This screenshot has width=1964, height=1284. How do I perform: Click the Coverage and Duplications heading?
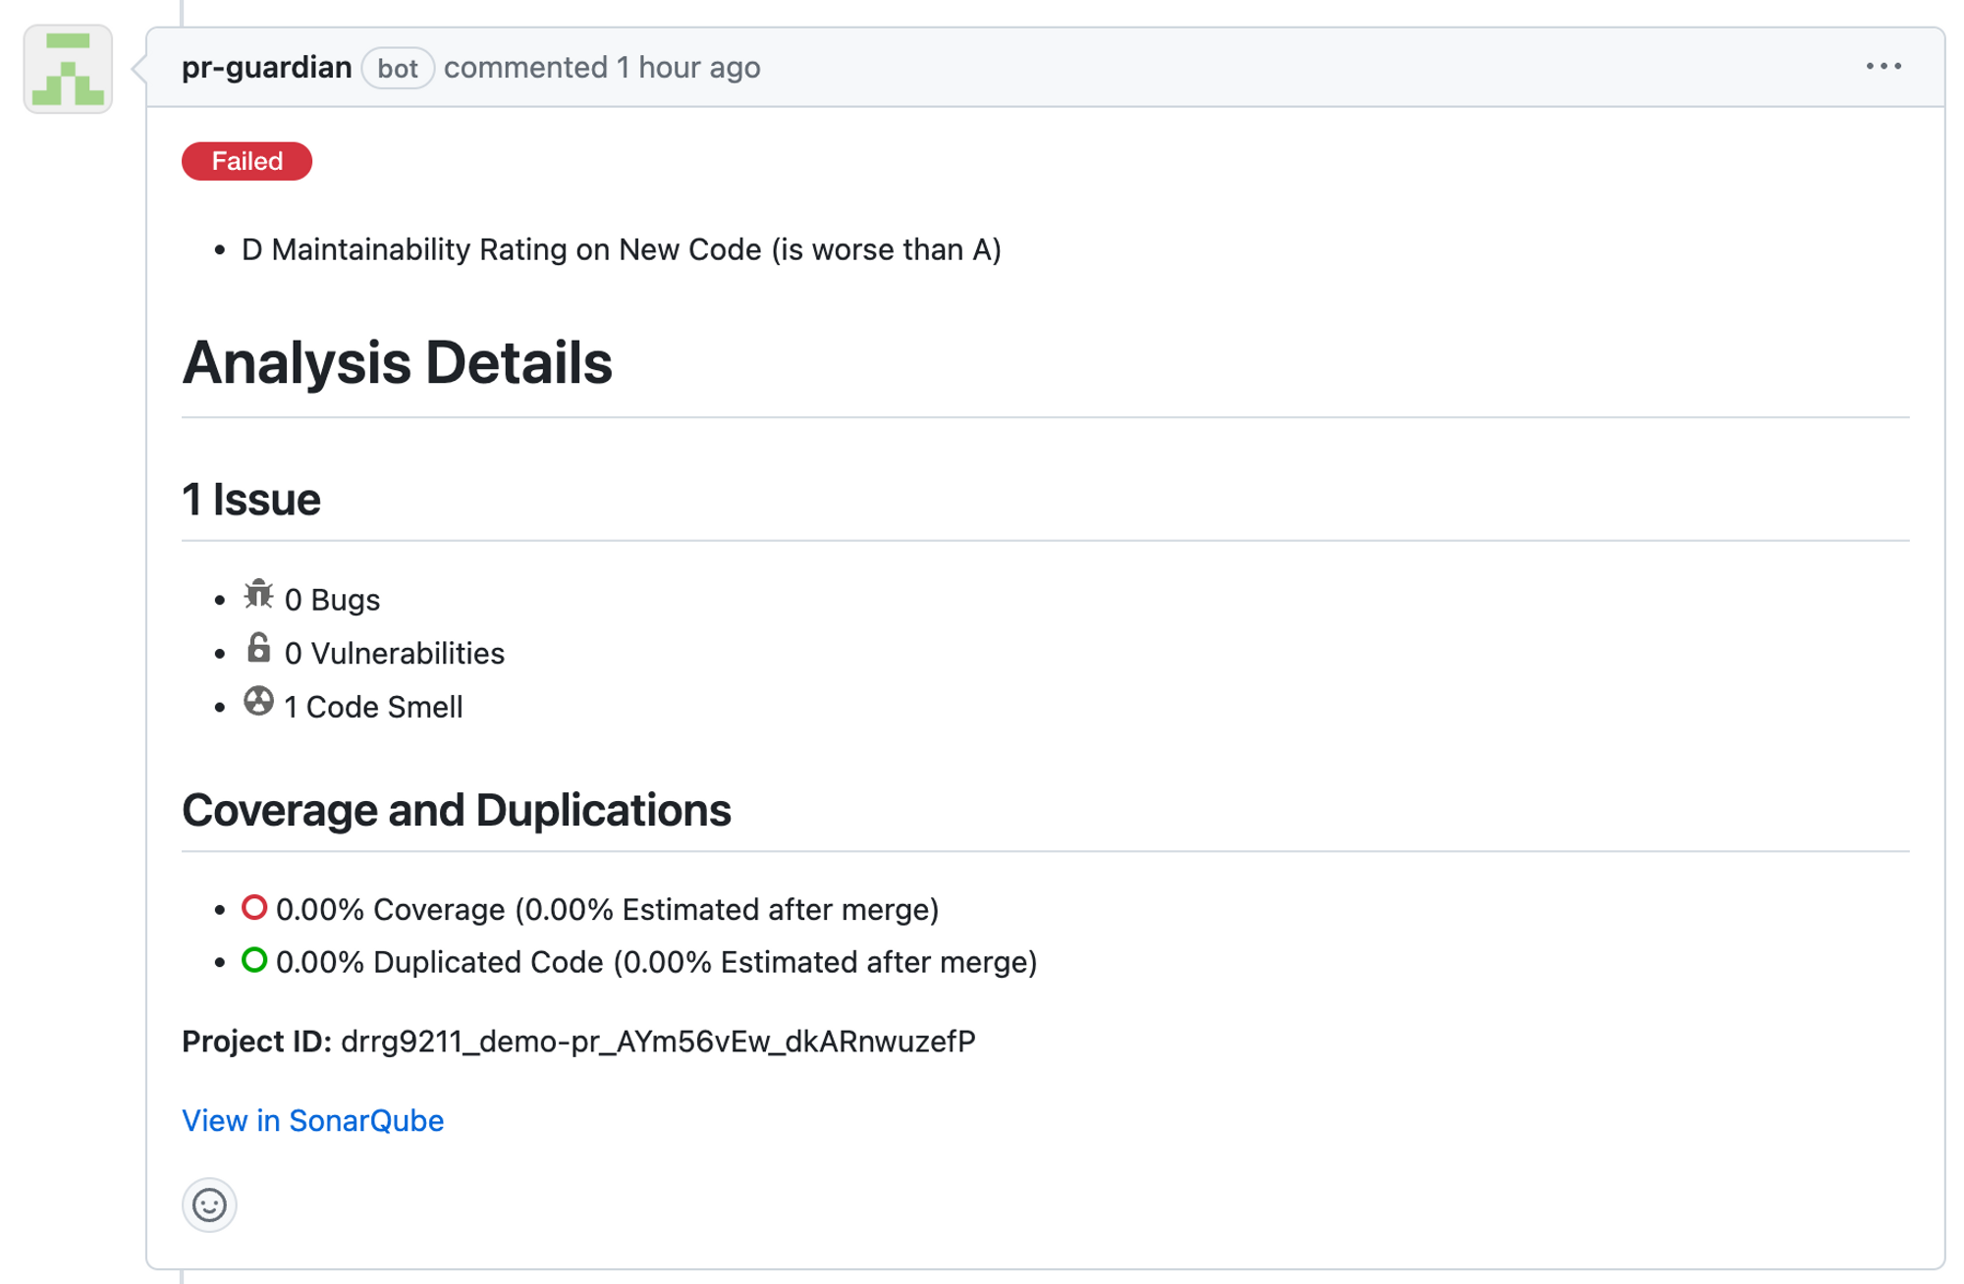pos(456,810)
